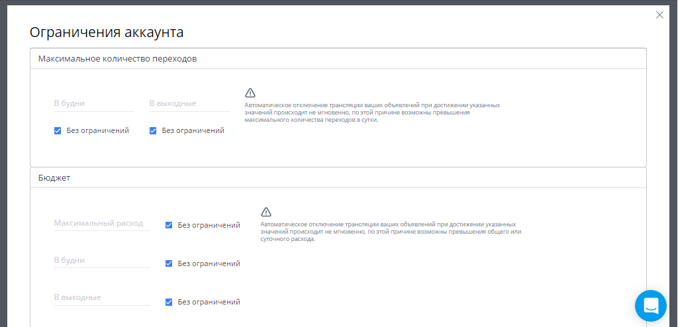Click the "В выходные" transitions input field
This screenshot has height=327, width=678.
tap(189, 103)
